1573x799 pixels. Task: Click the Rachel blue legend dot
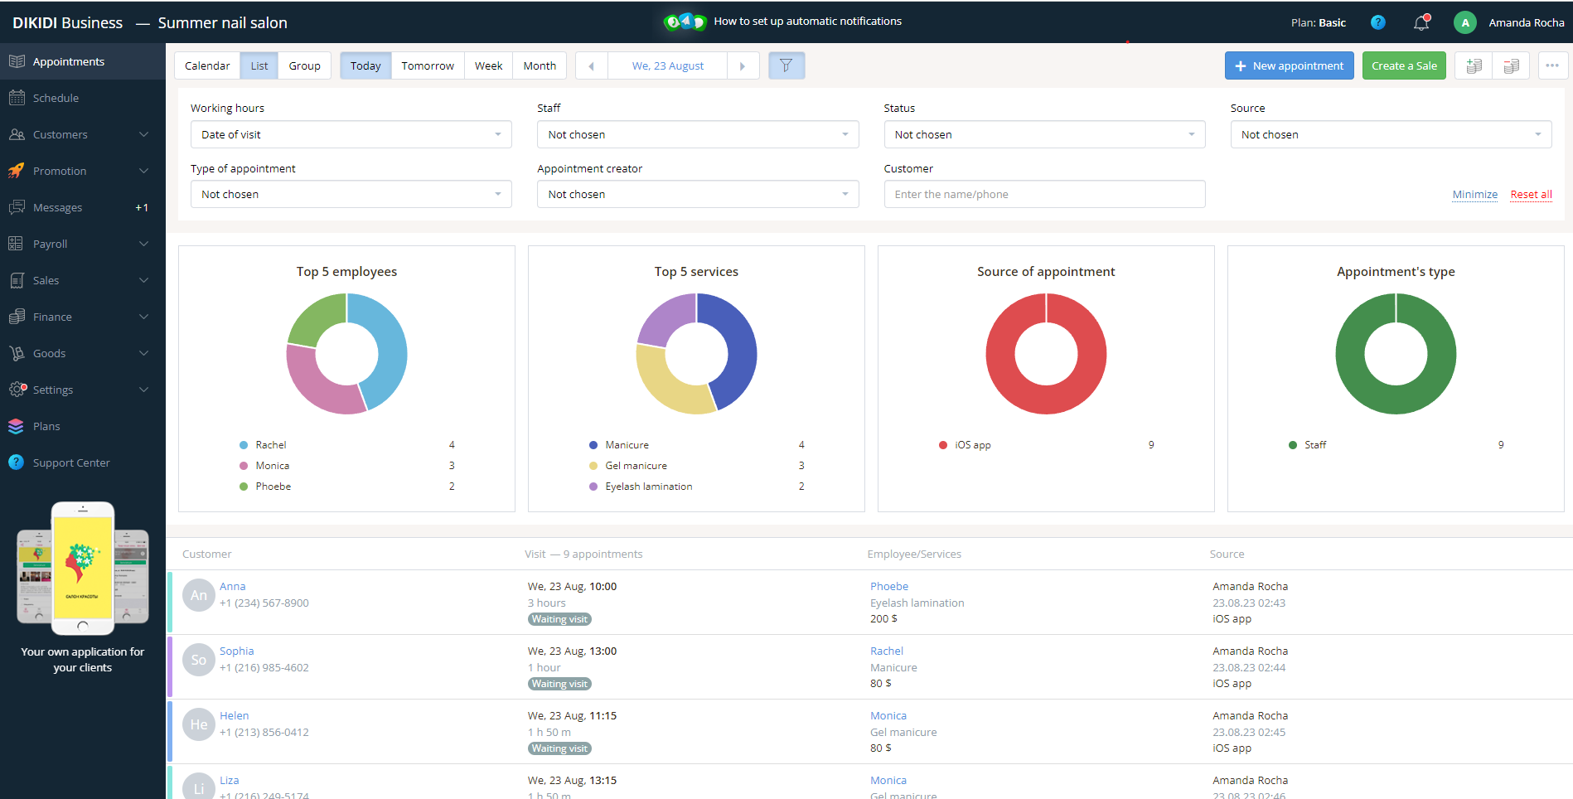click(244, 445)
